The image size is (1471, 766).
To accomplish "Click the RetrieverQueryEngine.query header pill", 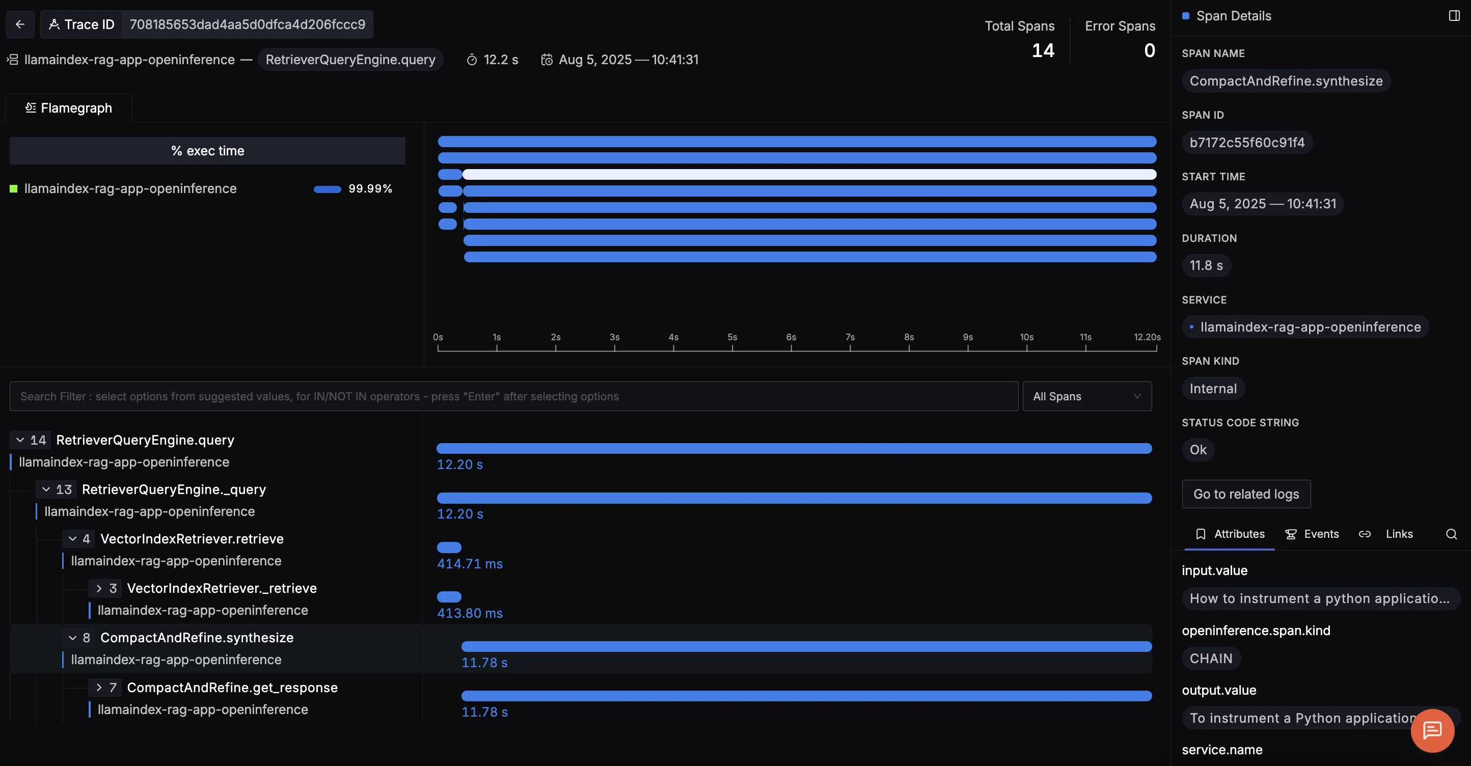I will (x=350, y=60).
